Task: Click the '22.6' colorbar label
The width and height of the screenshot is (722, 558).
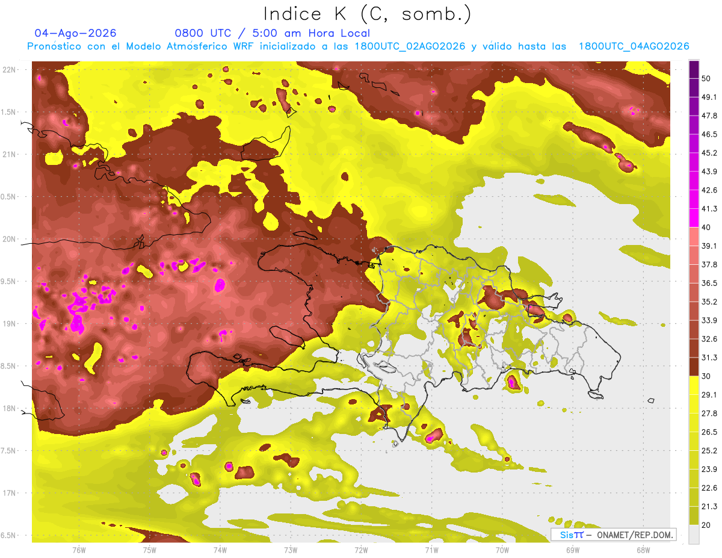Action: click(709, 488)
